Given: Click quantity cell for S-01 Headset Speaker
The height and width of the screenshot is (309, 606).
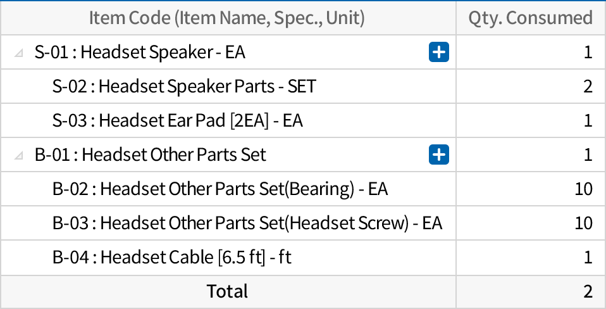Looking at the screenshot, I should (x=530, y=52).
